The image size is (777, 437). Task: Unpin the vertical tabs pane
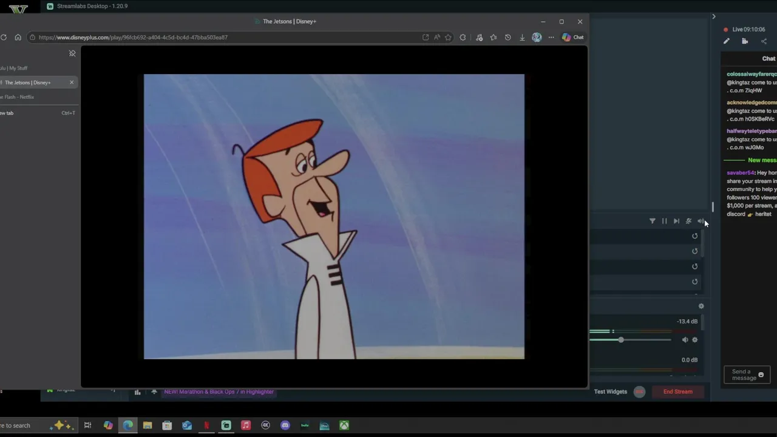[x=72, y=53]
